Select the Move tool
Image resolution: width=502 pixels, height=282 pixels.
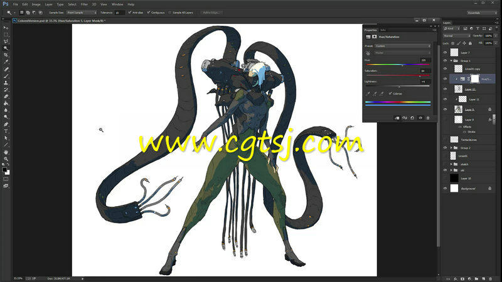click(x=6, y=28)
